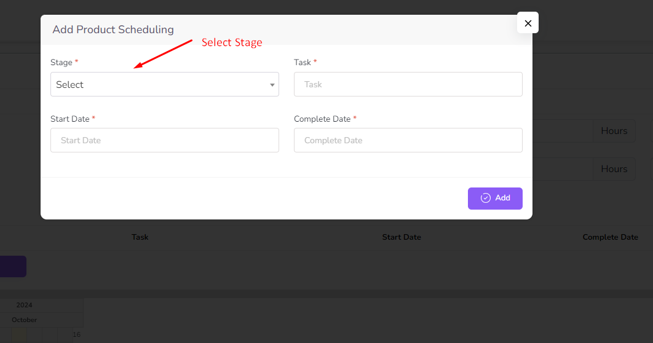Focus the Task text input
Image resolution: width=653 pixels, height=343 pixels.
[x=408, y=84]
